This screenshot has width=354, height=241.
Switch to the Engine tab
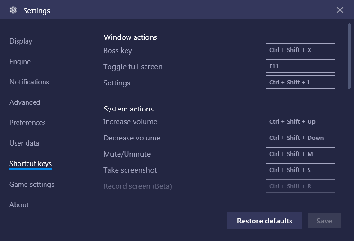pos(20,62)
